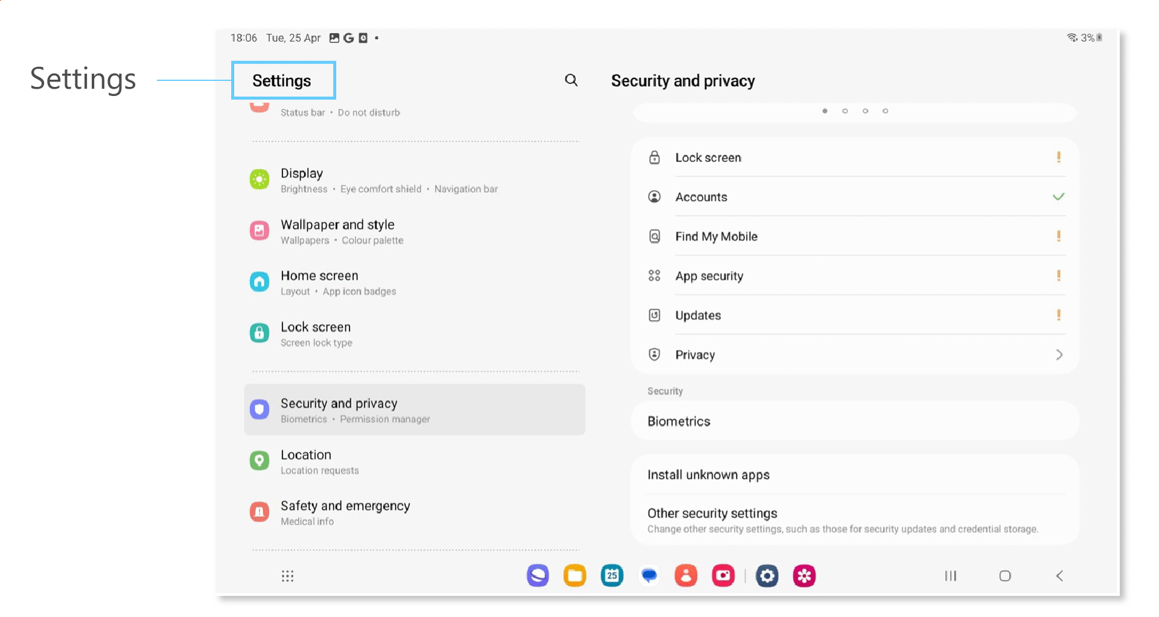1159x617 pixels.
Task: Select the Display settings category
Action: tap(415, 180)
